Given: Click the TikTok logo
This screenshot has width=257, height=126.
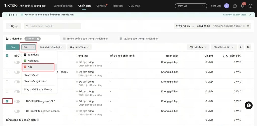Looking at the screenshot, I should pos(11,6).
